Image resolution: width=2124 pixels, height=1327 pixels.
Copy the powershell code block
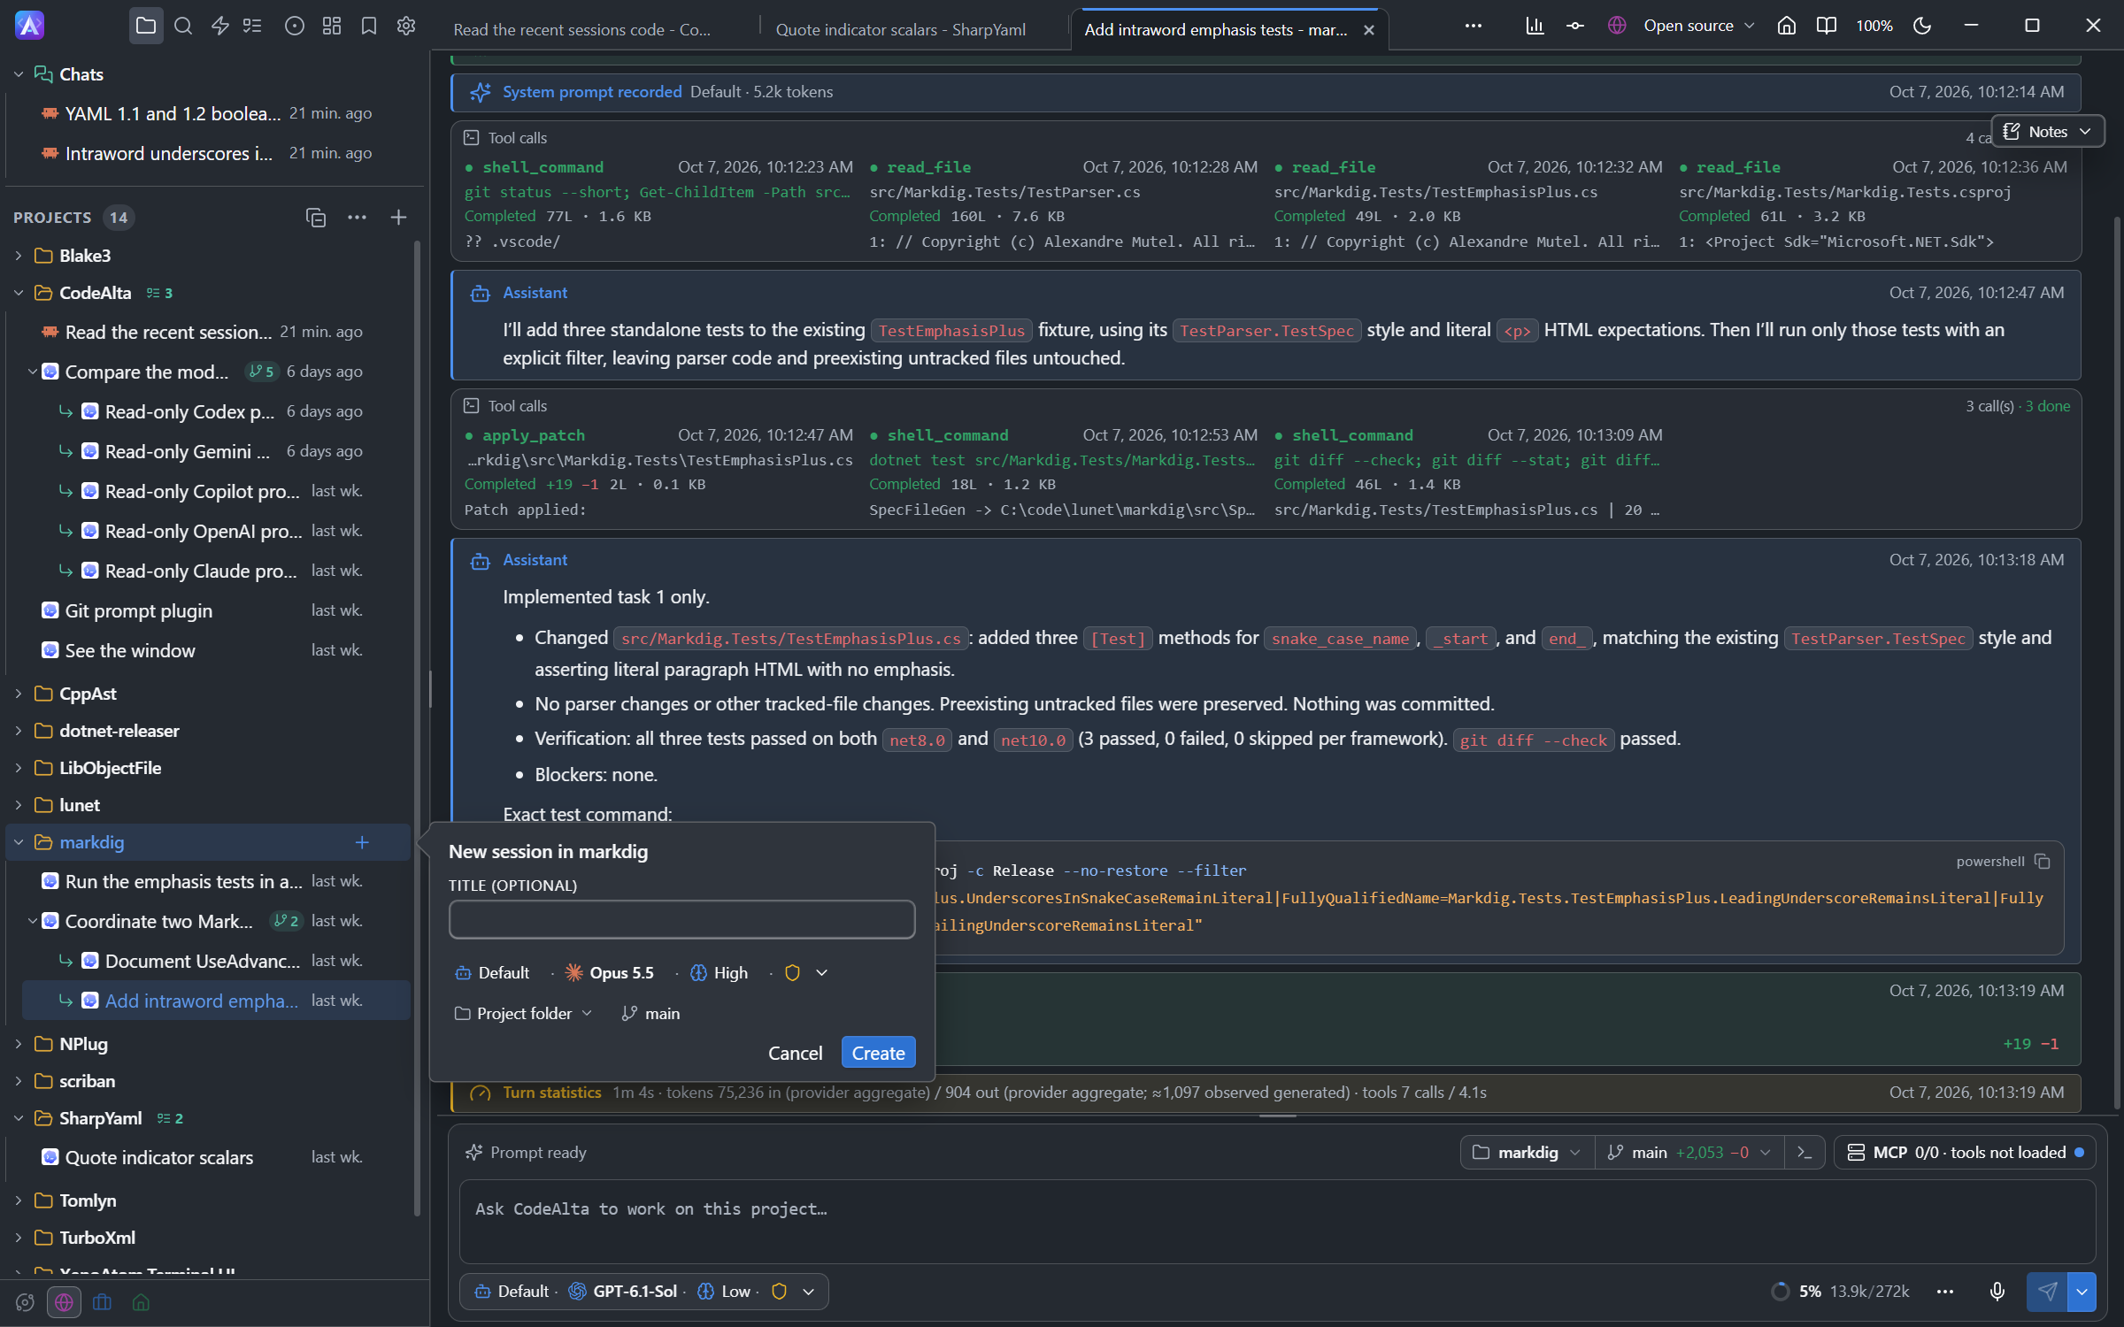[x=2043, y=861]
